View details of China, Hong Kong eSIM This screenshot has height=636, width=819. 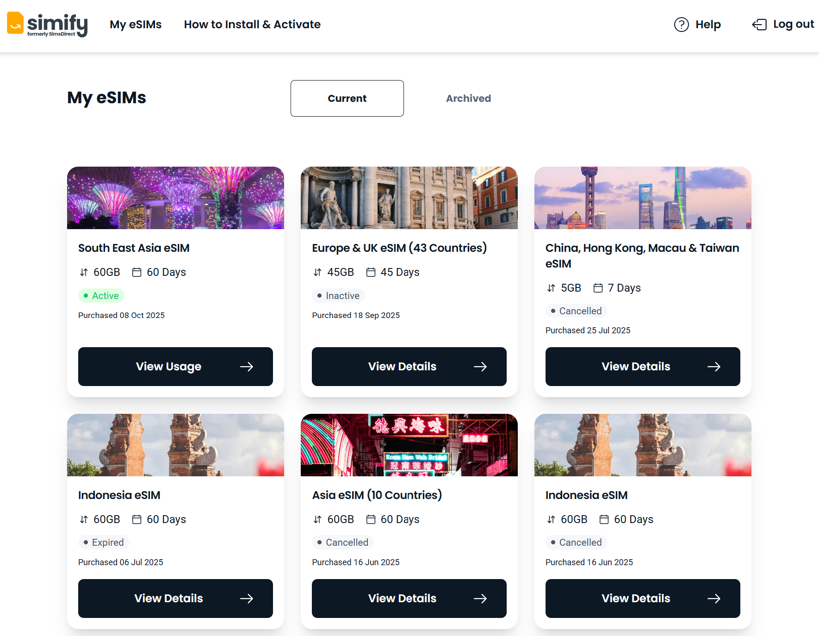[643, 367]
